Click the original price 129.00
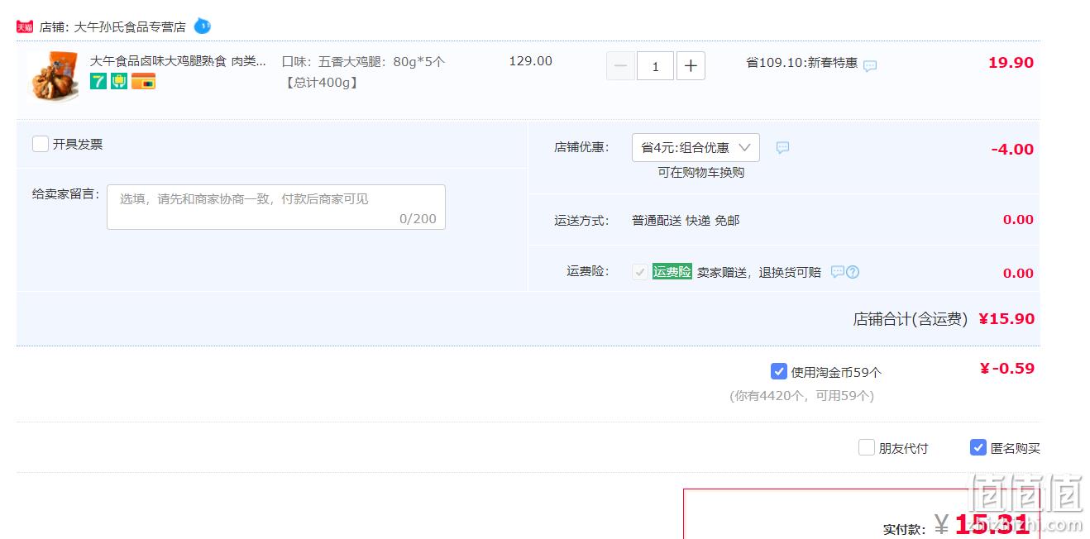This screenshot has height=539, width=1090. click(x=530, y=61)
